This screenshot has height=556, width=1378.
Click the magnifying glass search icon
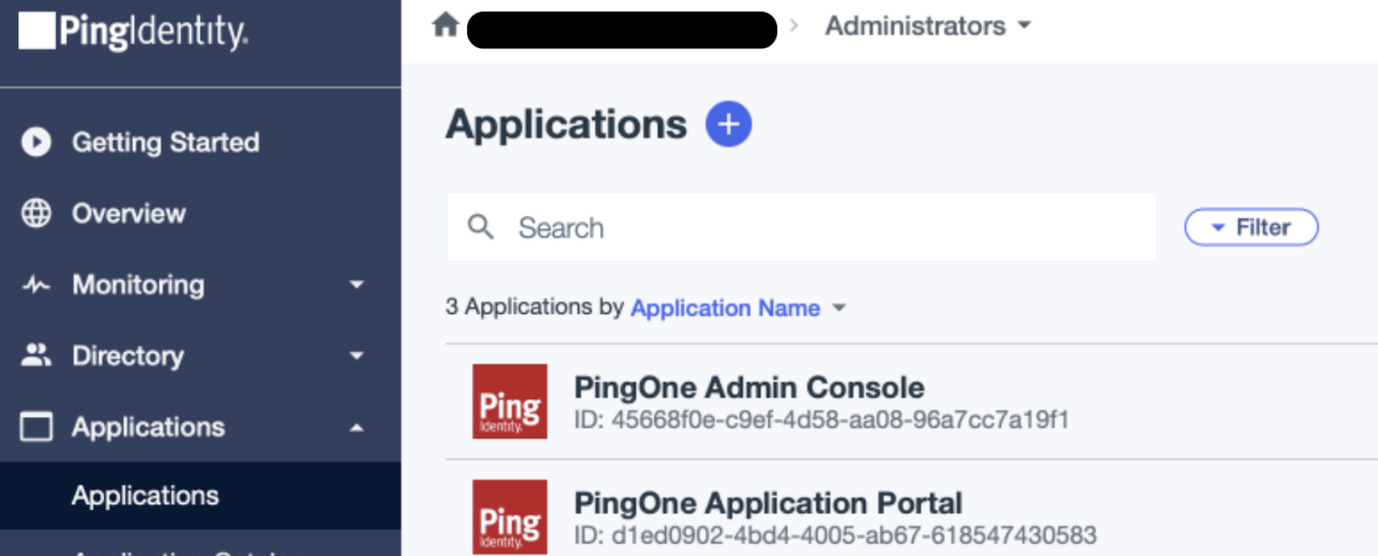pos(480,227)
